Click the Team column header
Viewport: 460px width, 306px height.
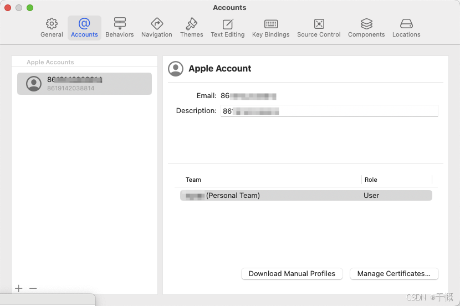193,180
